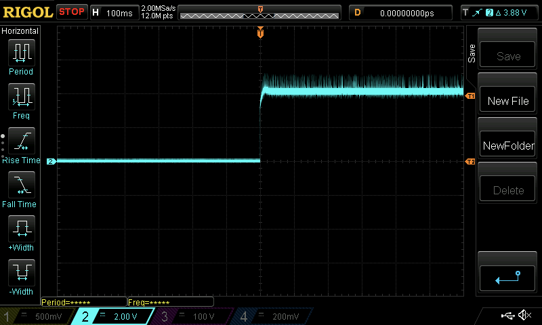Enable channel 3 at 100 V

pyautogui.click(x=191, y=316)
